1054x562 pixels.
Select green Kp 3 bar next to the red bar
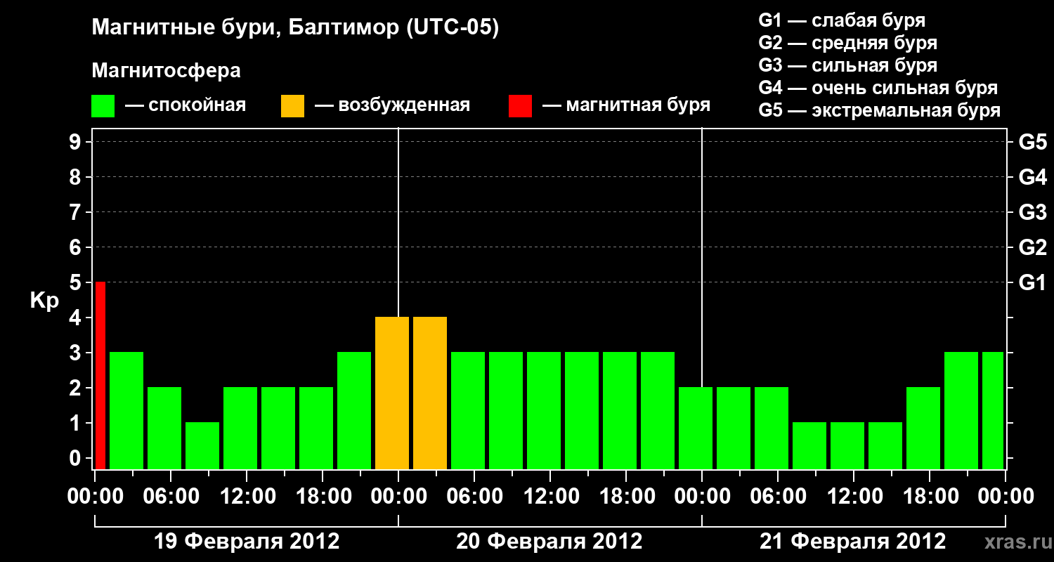(126, 410)
